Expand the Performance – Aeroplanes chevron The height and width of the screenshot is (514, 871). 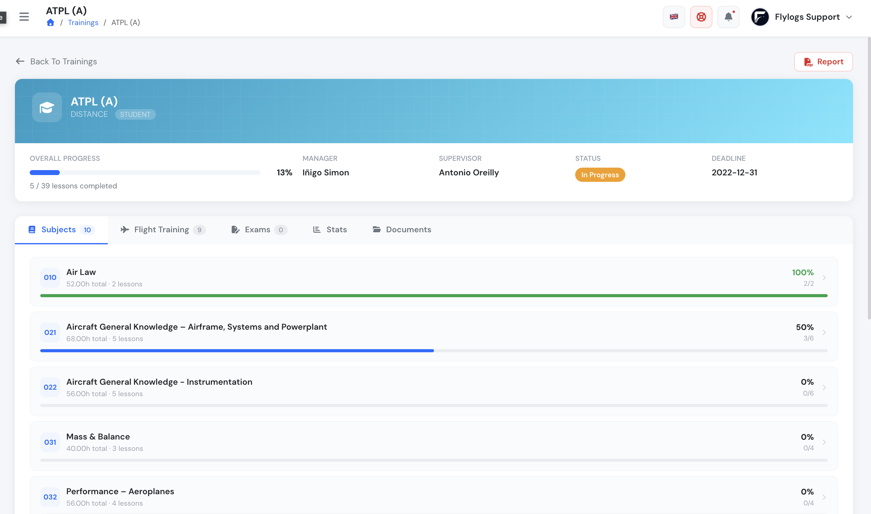824,497
